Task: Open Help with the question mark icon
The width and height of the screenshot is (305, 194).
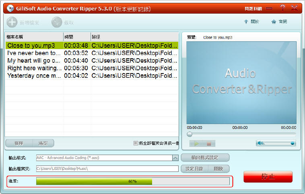Action: pos(282,8)
